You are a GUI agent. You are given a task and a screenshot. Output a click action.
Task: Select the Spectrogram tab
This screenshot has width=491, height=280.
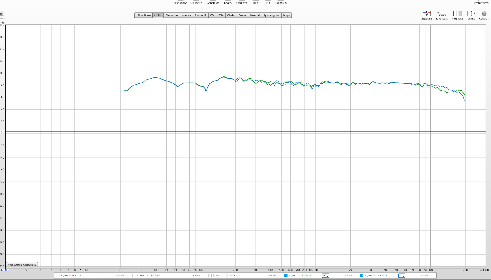tap(271, 16)
